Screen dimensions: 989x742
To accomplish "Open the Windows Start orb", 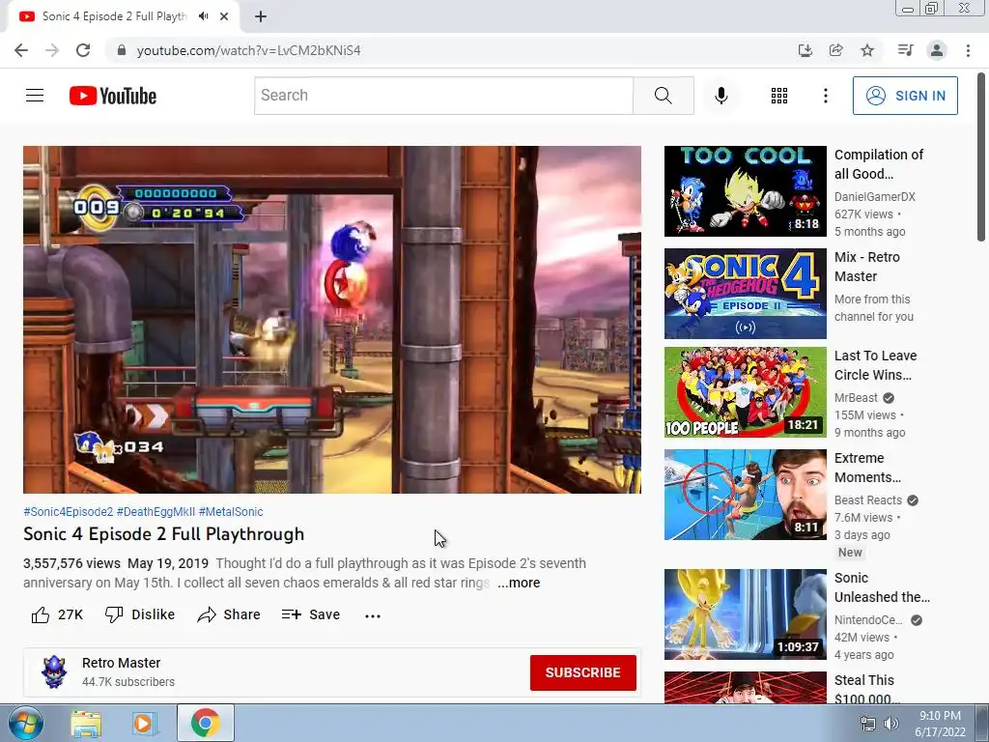I will coord(25,723).
